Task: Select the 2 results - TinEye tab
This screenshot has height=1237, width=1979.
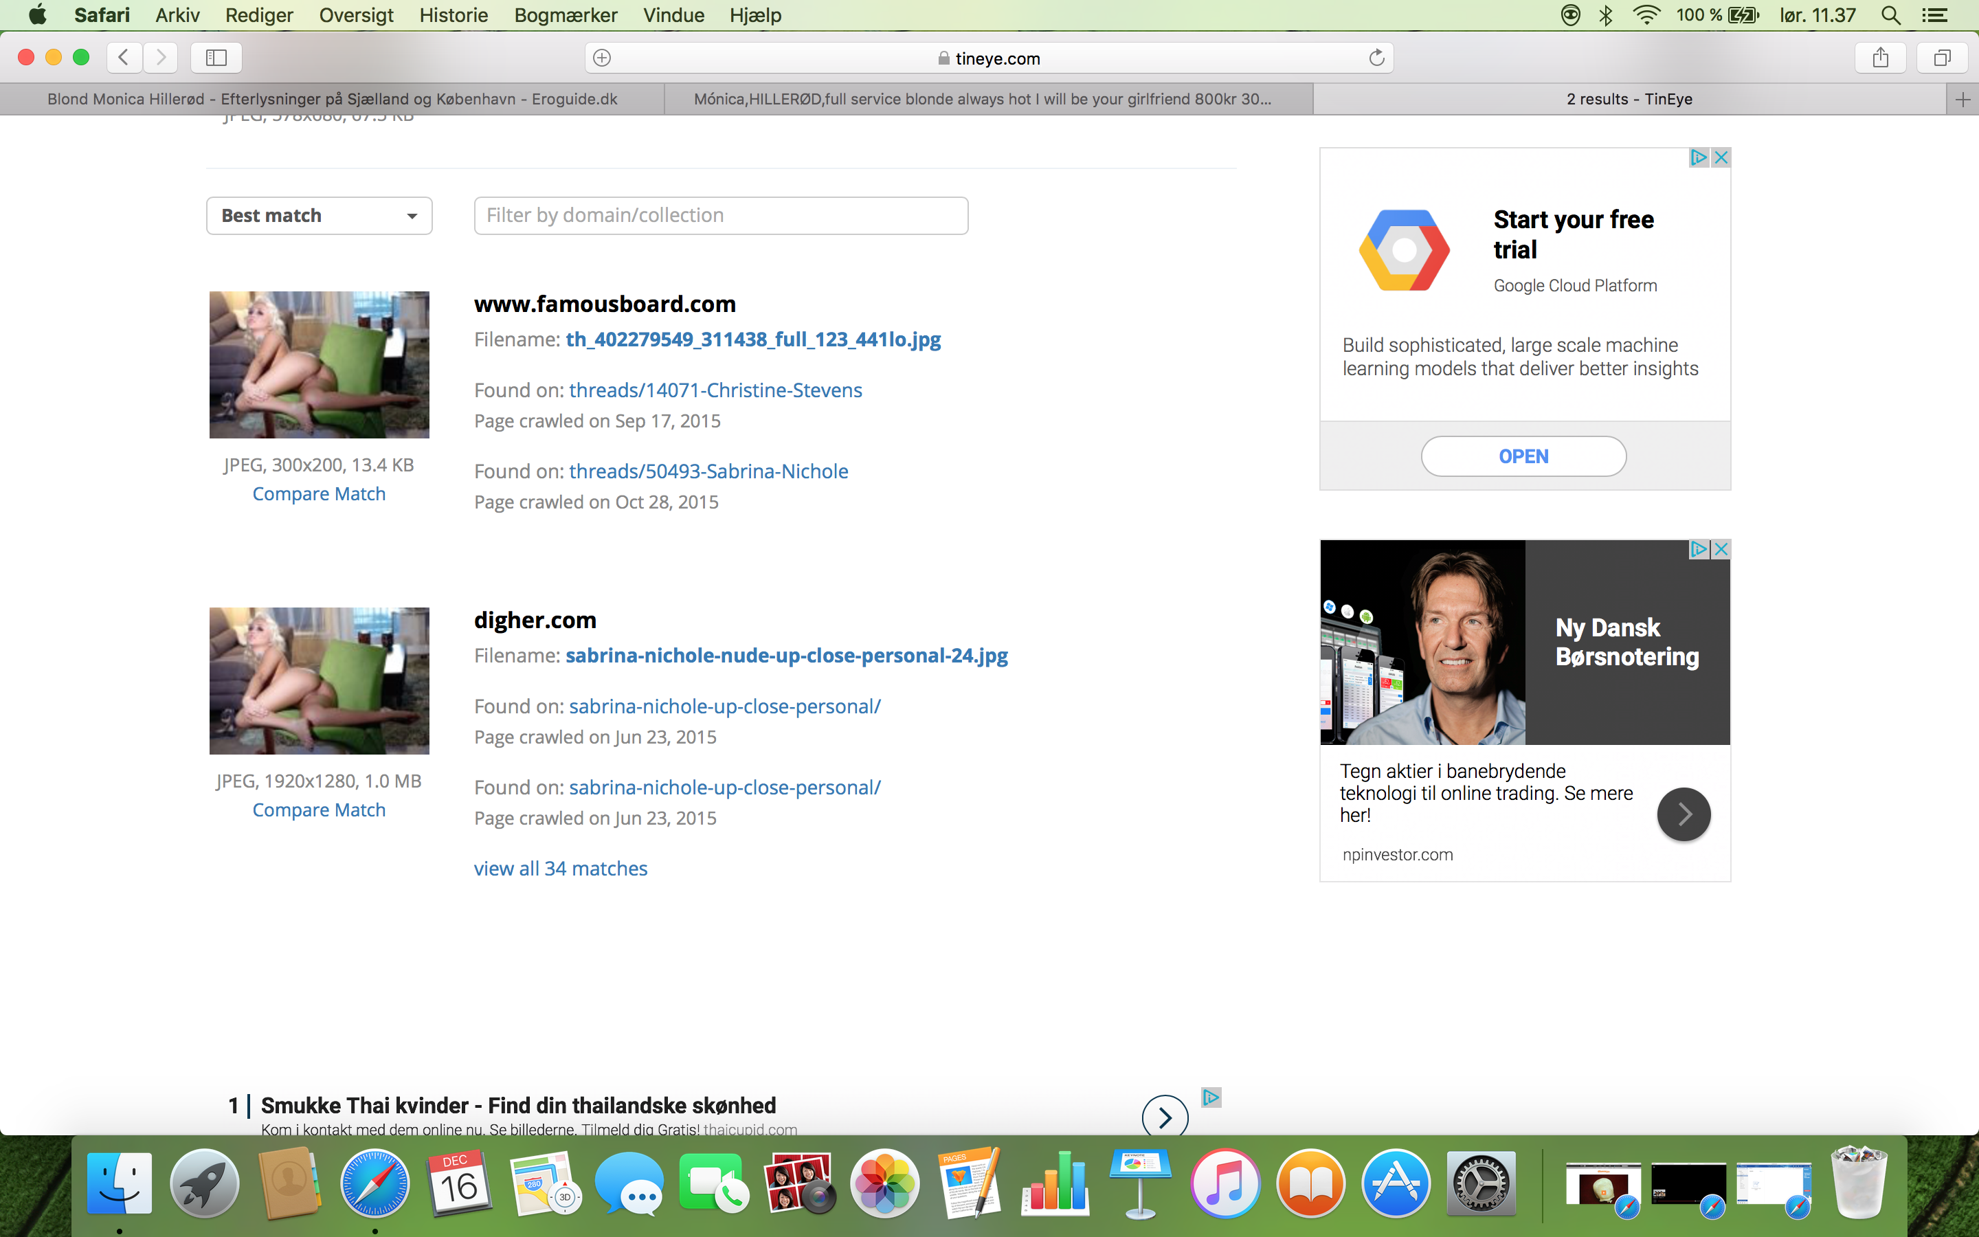Action: click(1629, 99)
